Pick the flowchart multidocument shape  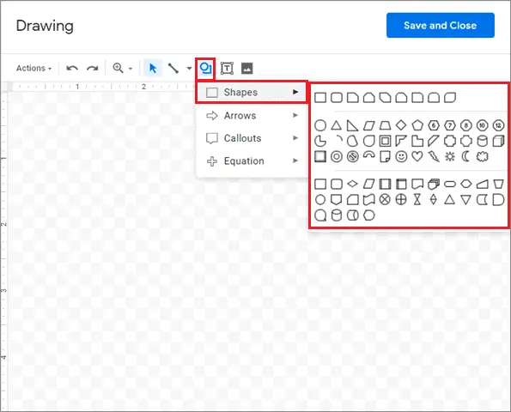pos(434,184)
